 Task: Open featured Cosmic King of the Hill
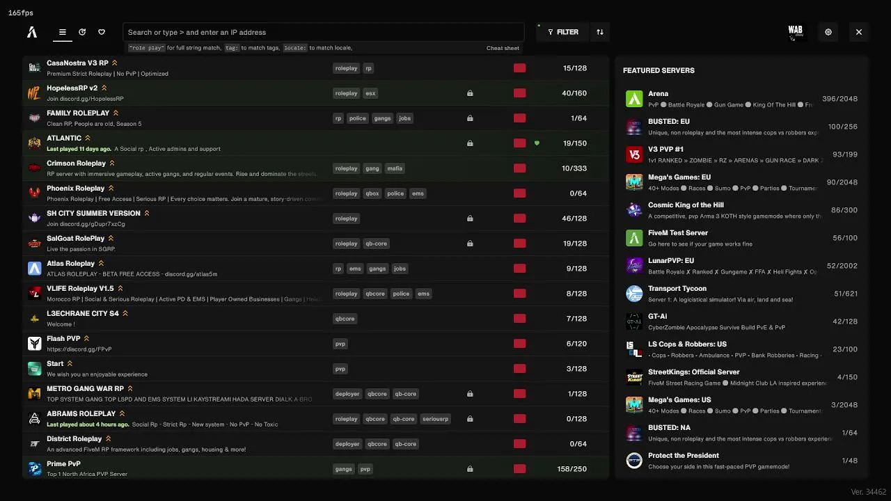(x=742, y=210)
